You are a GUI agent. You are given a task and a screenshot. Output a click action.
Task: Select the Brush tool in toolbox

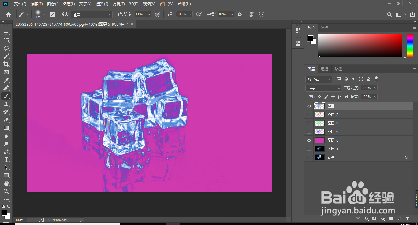pyautogui.click(x=6, y=96)
